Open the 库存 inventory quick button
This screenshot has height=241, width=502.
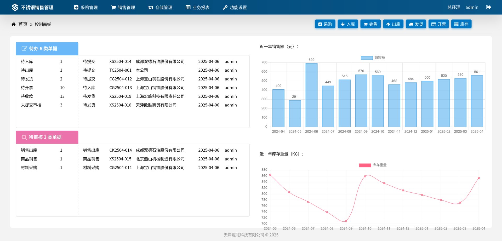(x=461, y=24)
